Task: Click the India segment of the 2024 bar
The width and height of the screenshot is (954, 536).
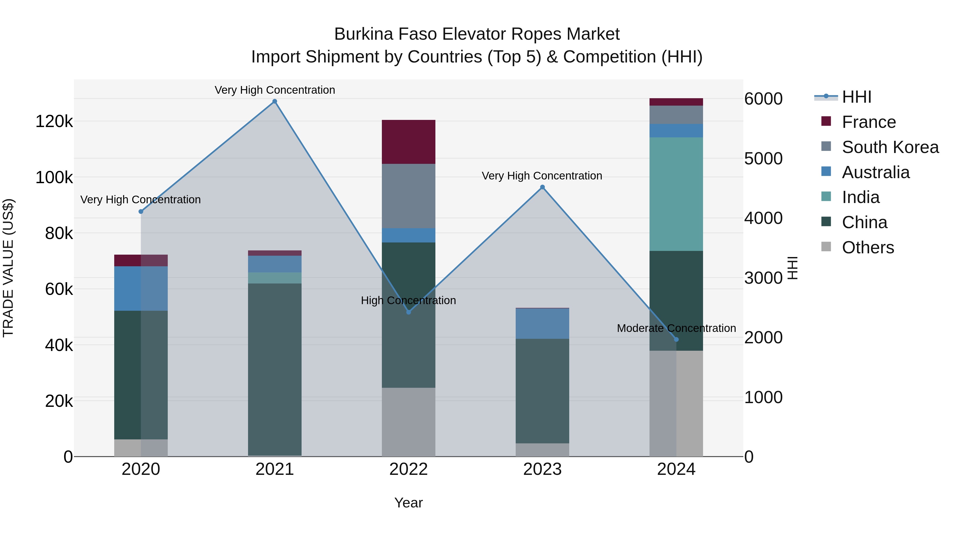Action: click(x=676, y=194)
